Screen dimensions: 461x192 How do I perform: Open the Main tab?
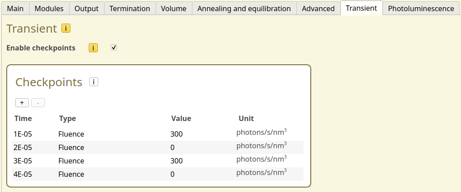(16, 8)
